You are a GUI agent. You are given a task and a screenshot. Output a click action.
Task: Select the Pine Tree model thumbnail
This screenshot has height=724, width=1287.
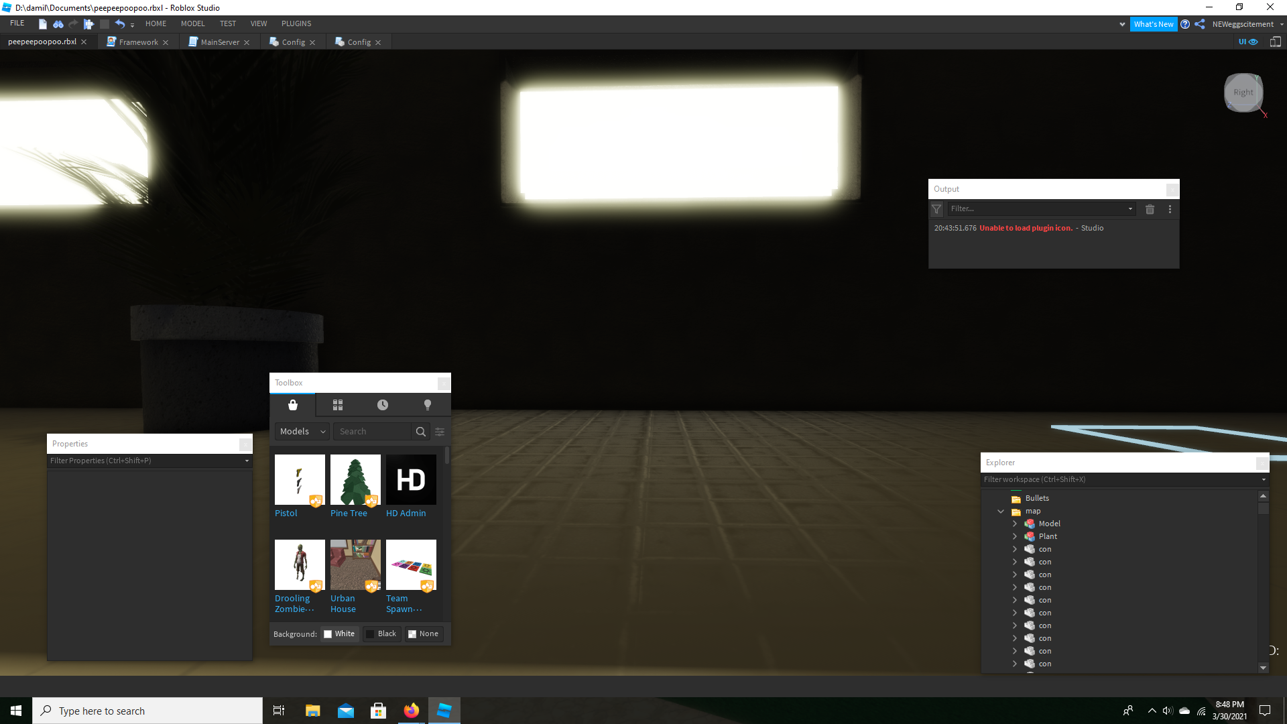point(355,479)
